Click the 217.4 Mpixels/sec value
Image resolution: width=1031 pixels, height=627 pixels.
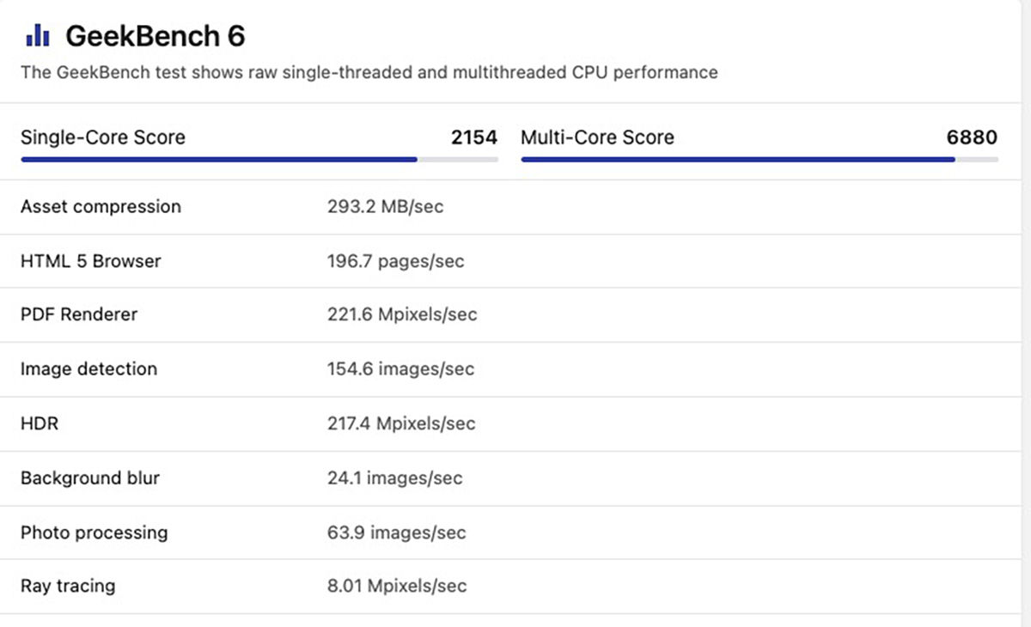click(x=401, y=423)
